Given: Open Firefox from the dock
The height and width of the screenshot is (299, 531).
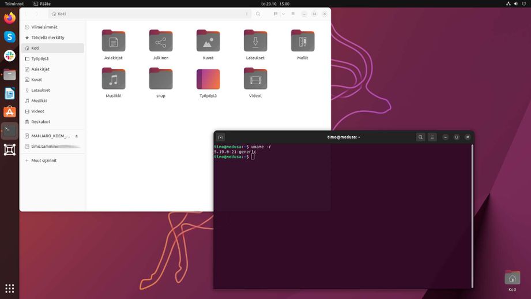Looking at the screenshot, I should coord(9,18).
